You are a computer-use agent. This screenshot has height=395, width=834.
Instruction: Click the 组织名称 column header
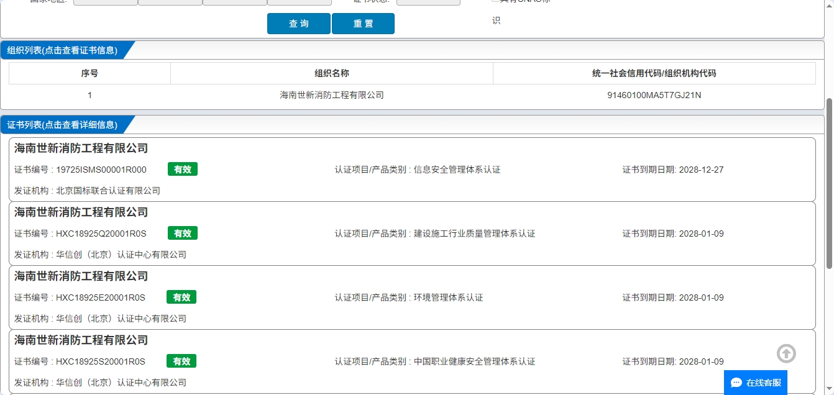coord(332,73)
